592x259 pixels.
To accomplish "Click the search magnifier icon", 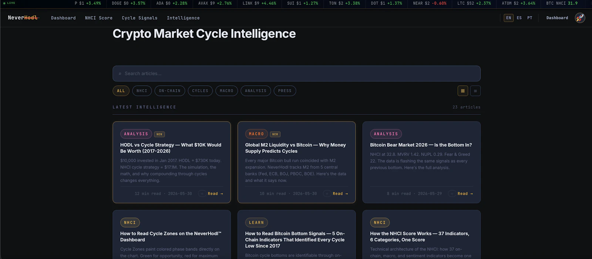I will [x=120, y=74].
